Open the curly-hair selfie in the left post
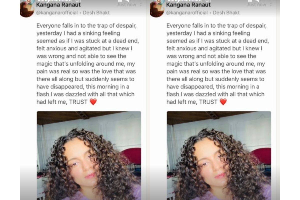Image resolution: width=300 pixels, height=200 pixels. pyautogui.click(x=89, y=155)
